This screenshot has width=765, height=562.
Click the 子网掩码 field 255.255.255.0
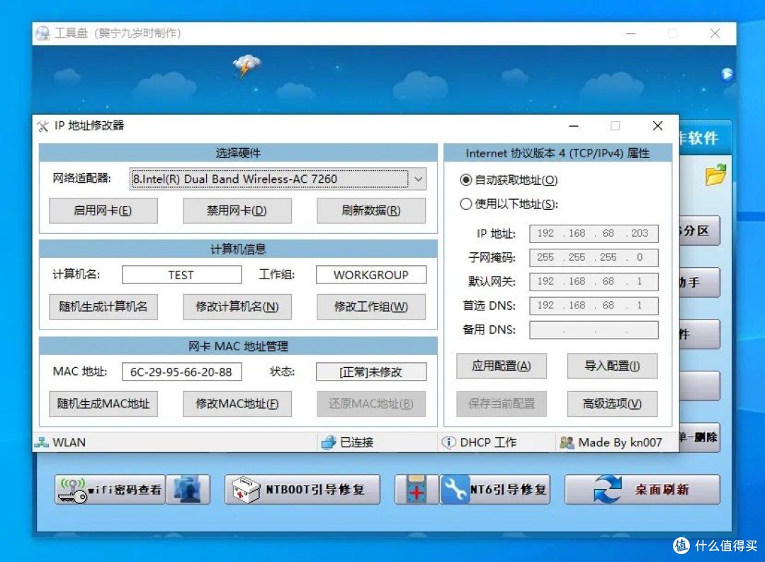(594, 257)
